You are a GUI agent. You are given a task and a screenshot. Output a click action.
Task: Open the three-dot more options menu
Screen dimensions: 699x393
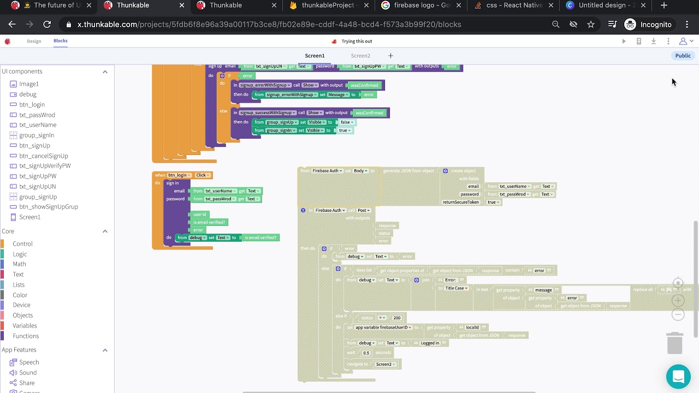click(x=668, y=41)
